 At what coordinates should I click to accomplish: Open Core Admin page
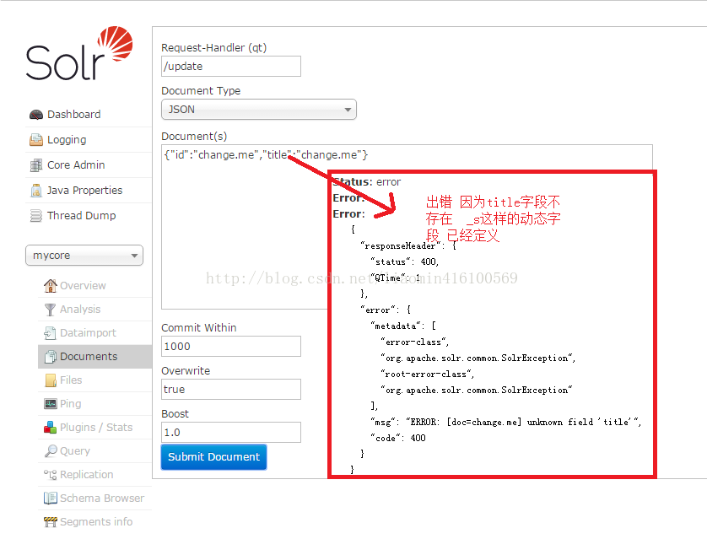coord(76,165)
